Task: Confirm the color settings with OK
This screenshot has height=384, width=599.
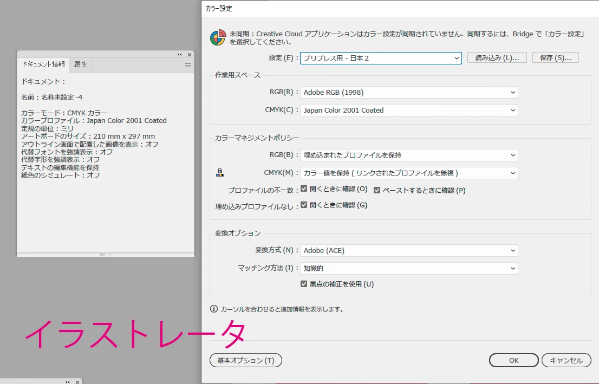Action: coord(514,360)
